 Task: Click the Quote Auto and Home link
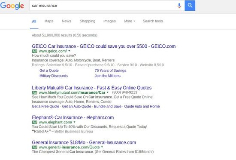(x=142, y=106)
